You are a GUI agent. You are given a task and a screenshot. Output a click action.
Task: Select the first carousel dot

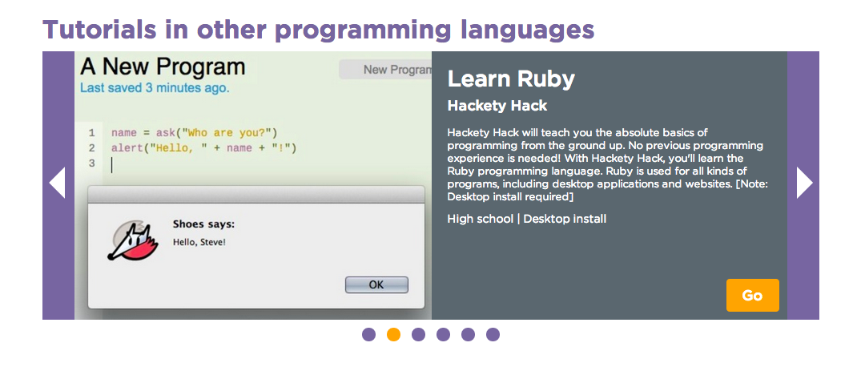coord(368,334)
